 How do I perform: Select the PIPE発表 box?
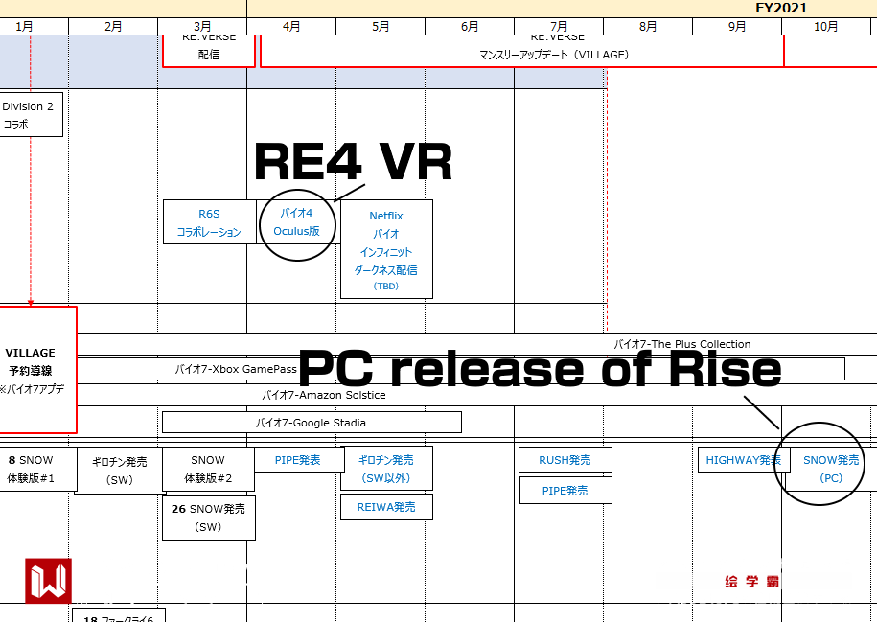point(298,460)
